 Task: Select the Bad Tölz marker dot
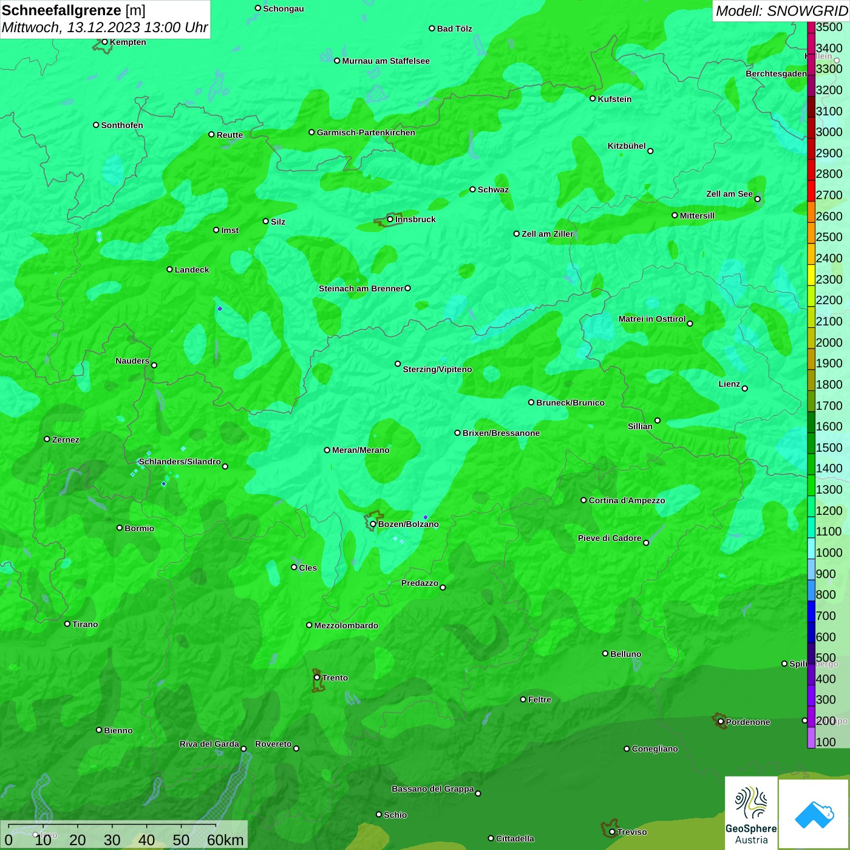pyautogui.click(x=432, y=29)
